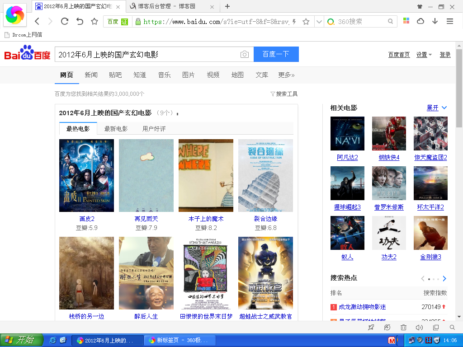Screen dimensions: 463x347
Task: Open 搜索工具 filter options
Action: tap(284, 94)
